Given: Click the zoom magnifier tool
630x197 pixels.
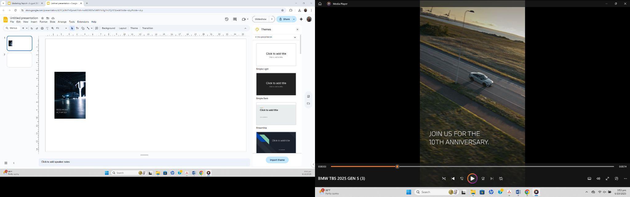Looking at the screenshot, I should pos(53,28).
